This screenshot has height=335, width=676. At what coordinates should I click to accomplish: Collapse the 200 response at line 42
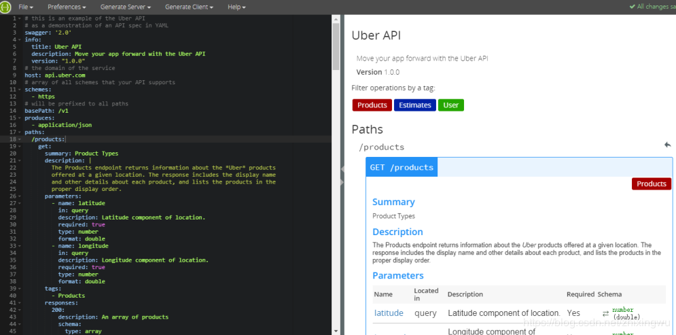[20, 310]
